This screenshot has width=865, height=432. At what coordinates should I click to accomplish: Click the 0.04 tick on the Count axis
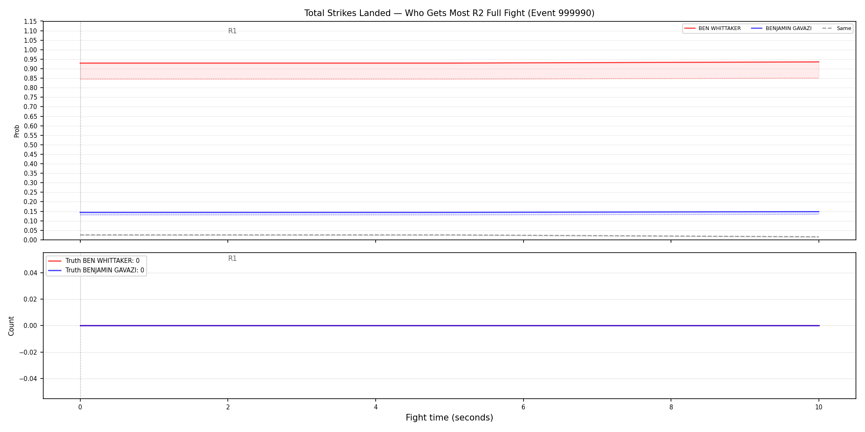coord(30,273)
